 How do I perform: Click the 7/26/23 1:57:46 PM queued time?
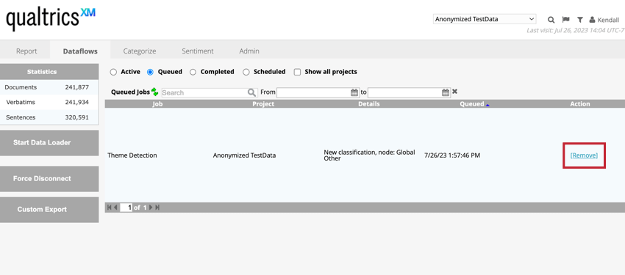tap(452, 155)
